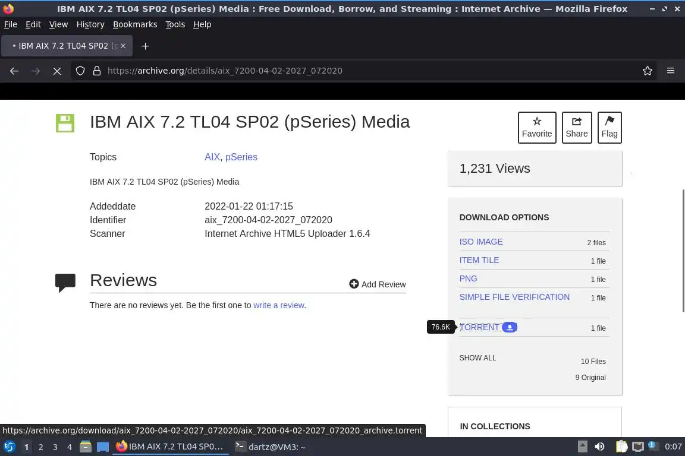
Task: Click the Firefox taskbar window button
Action: click(171, 447)
